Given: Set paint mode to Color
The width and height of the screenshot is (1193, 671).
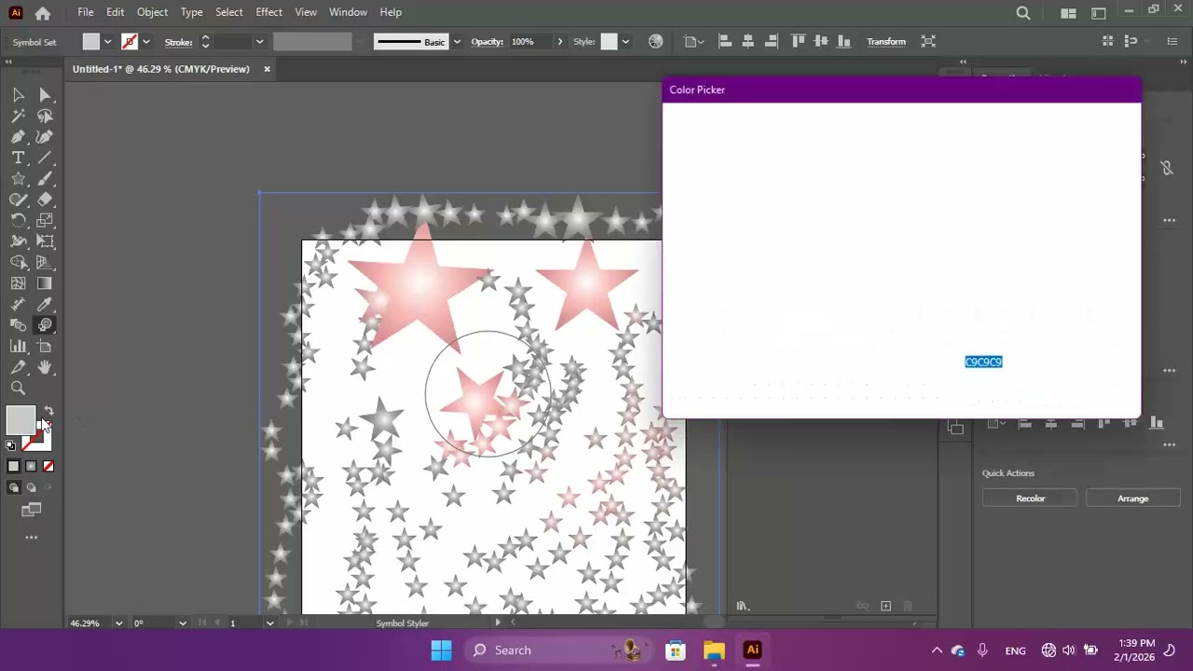Looking at the screenshot, I should coord(13,466).
